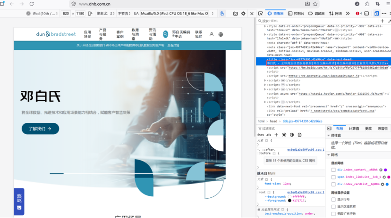
Task: Add a new node with plus icon
Action: click(x=382, y=21)
